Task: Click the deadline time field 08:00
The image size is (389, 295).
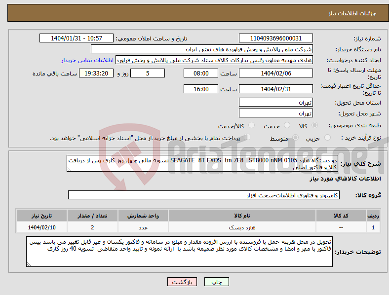Action: point(201,73)
